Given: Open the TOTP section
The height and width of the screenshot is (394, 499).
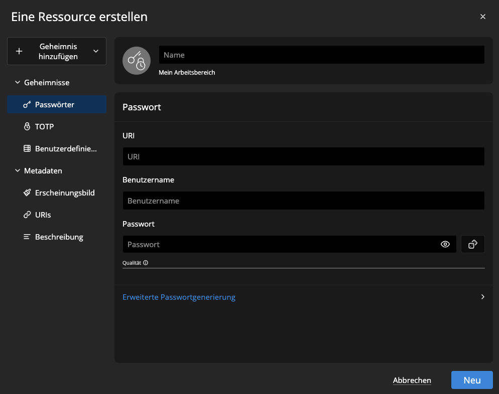Looking at the screenshot, I should pyautogui.click(x=57, y=126).
